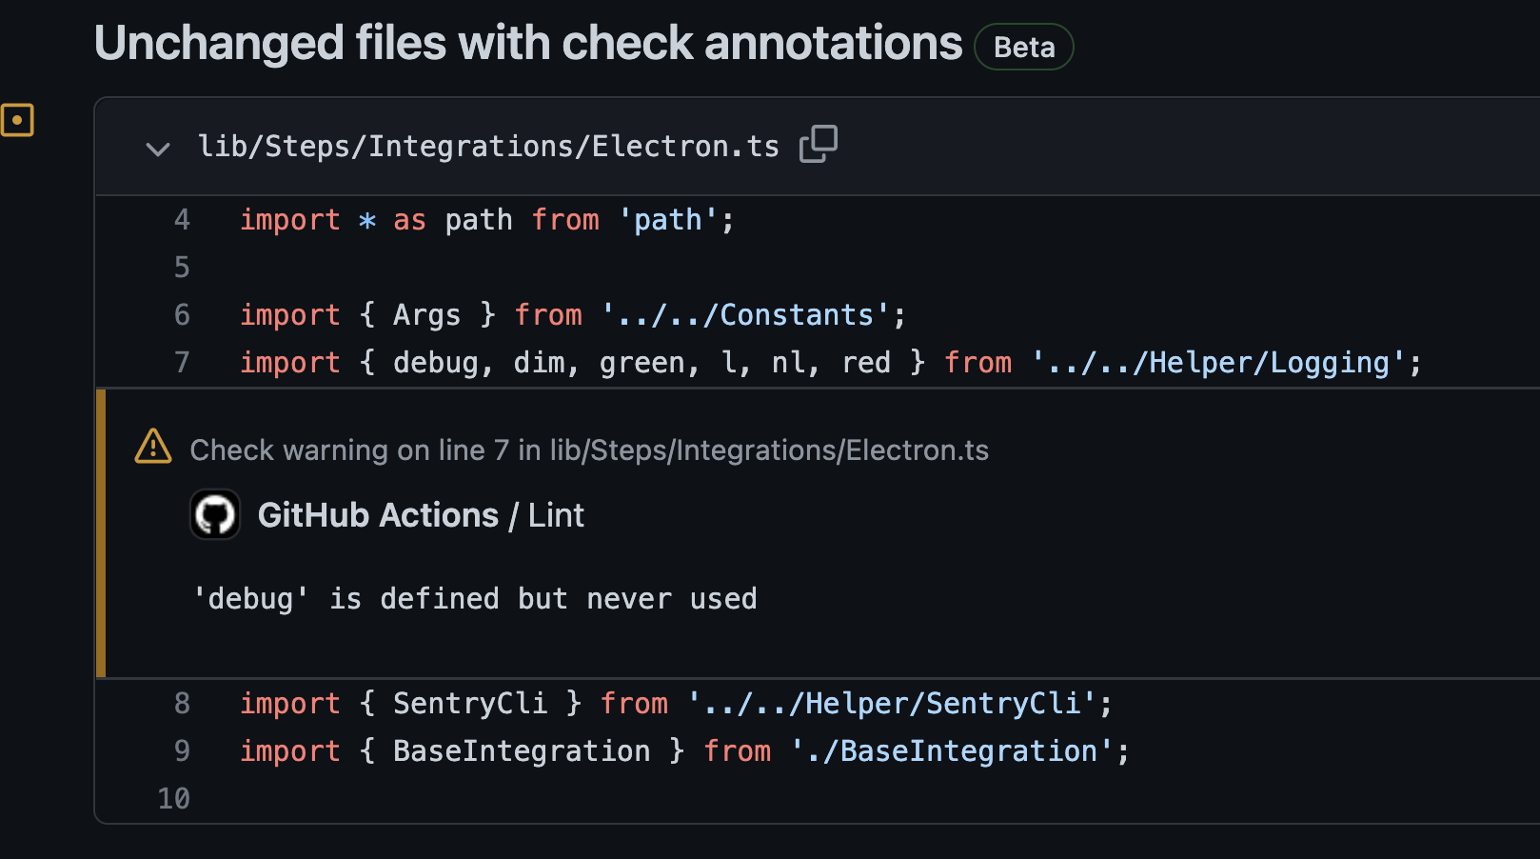Select line number 8

coord(182,704)
